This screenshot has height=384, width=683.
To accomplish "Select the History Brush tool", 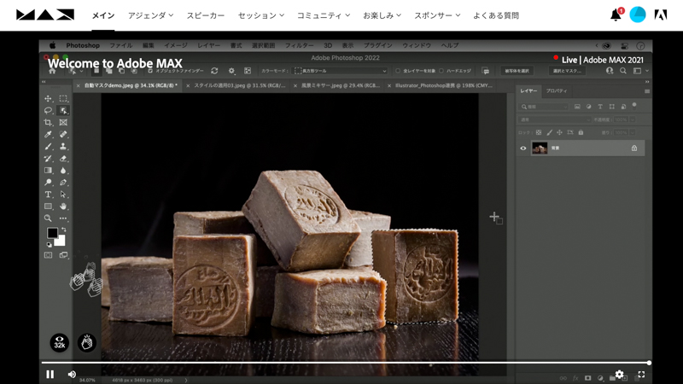I will 48,159.
